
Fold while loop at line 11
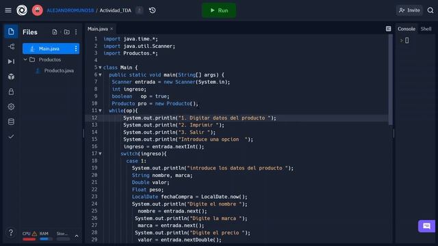click(x=100, y=111)
